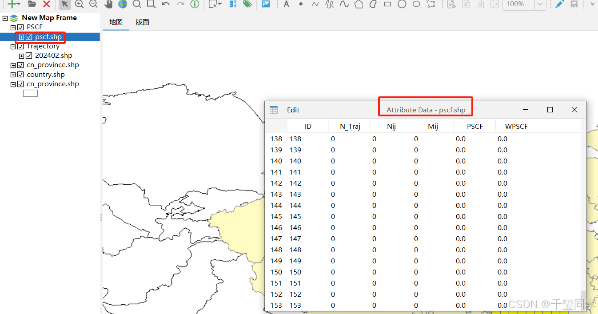Click the blue picture icon in the toolbar
This screenshot has width=598, height=314.
266,4
